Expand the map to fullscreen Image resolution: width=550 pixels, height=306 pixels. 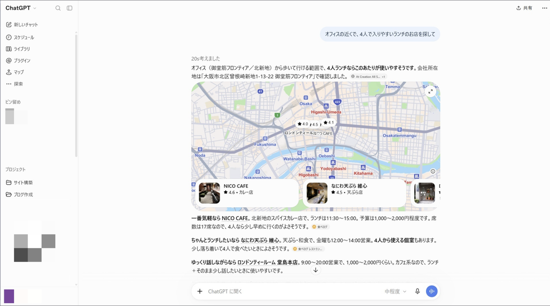tap(430, 91)
